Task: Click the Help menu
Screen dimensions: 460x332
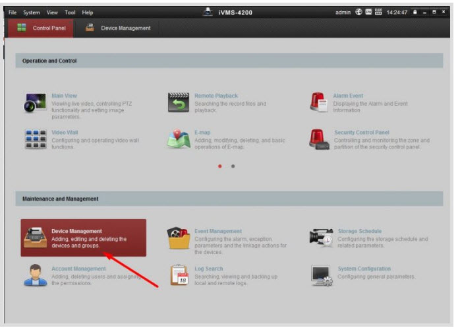Action: pos(88,13)
